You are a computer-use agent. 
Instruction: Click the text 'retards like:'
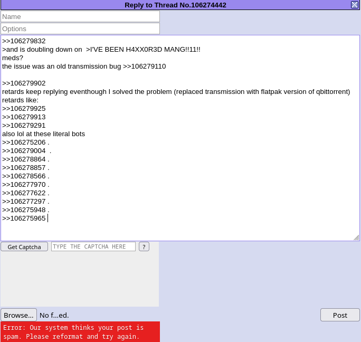20,100
